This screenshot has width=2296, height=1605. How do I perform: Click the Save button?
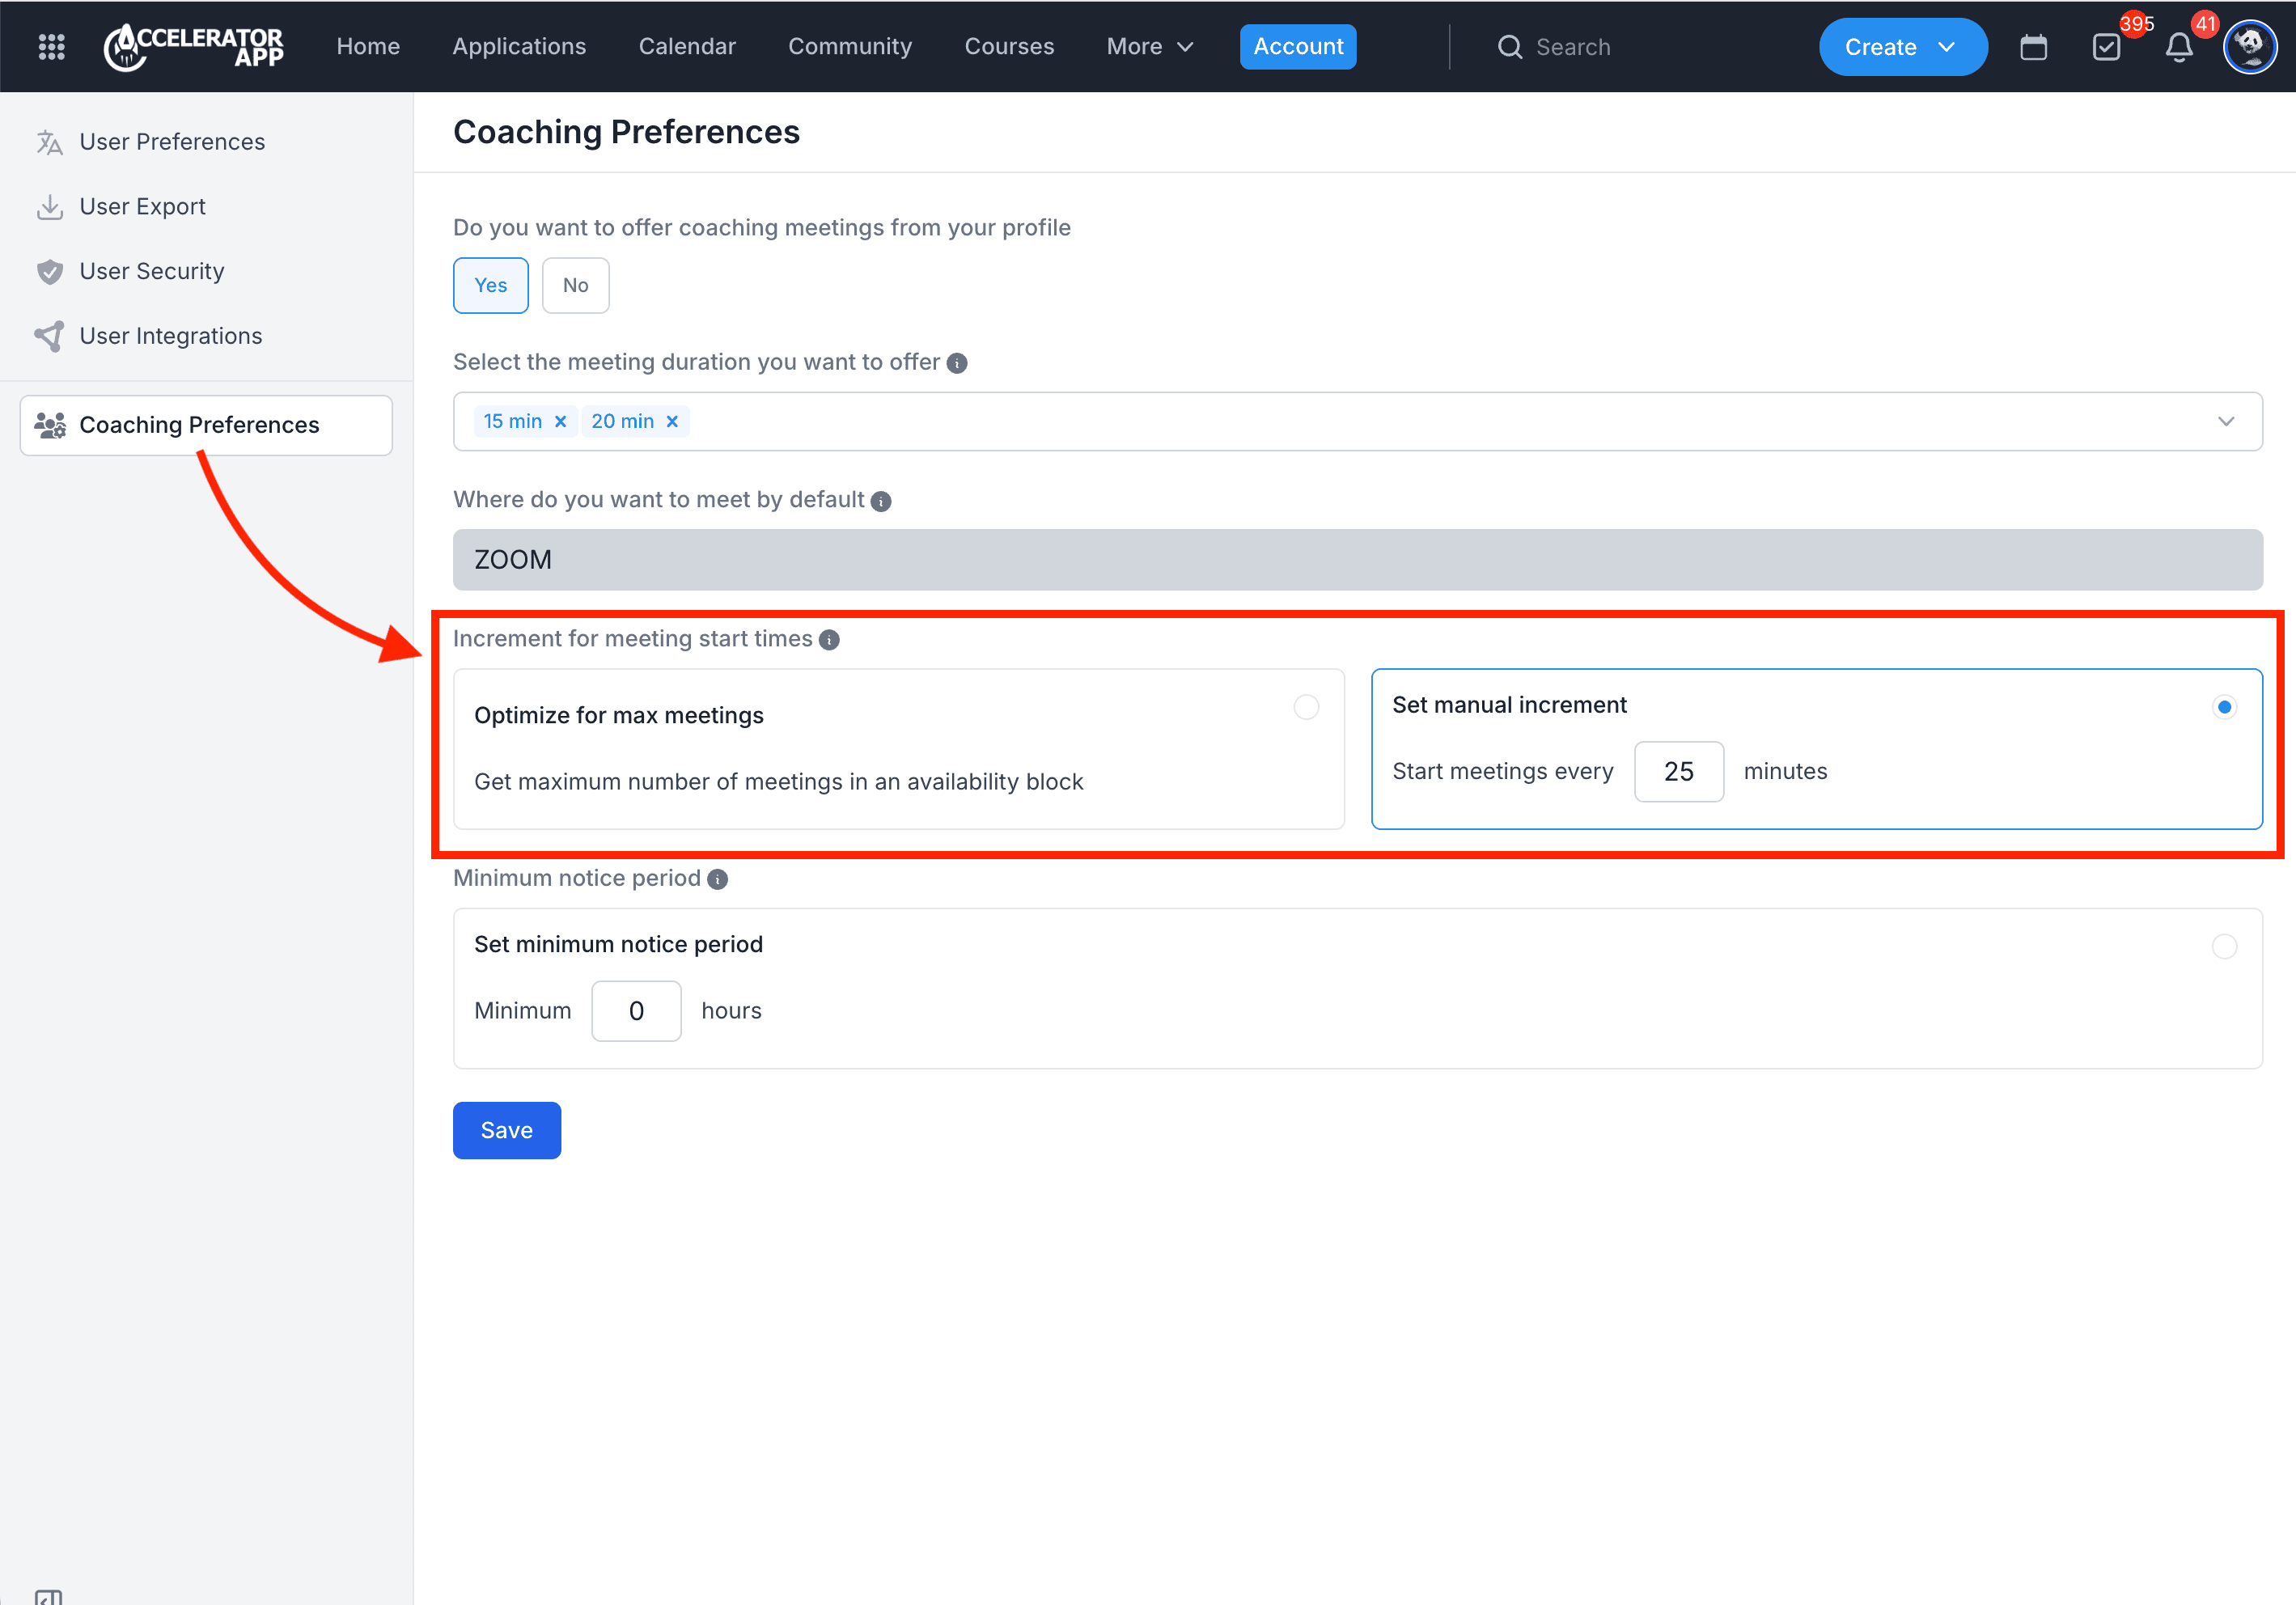coord(506,1130)
